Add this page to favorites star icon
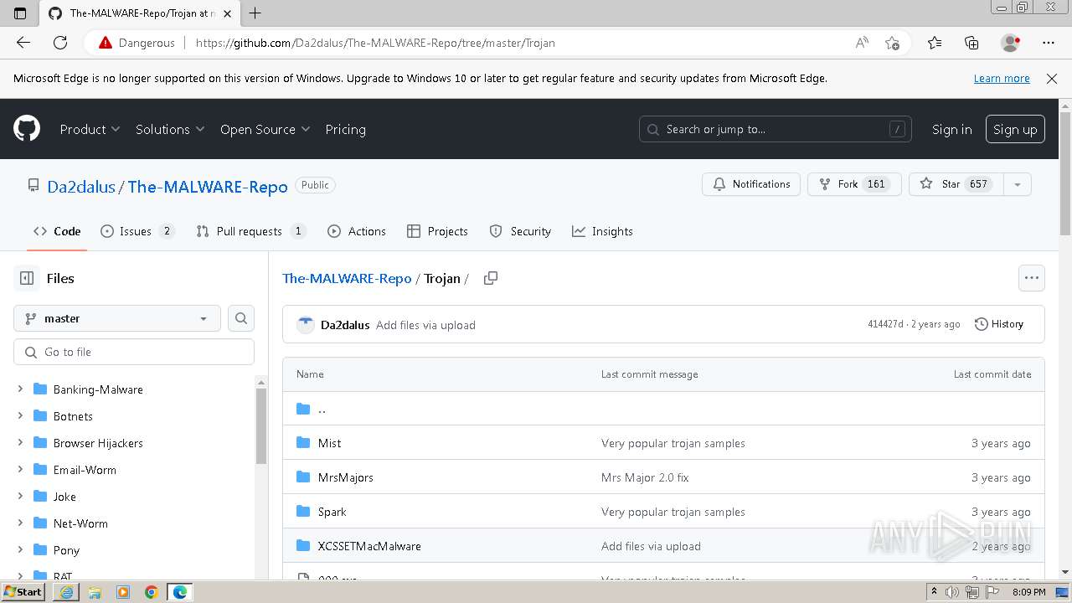 point(892,43)
